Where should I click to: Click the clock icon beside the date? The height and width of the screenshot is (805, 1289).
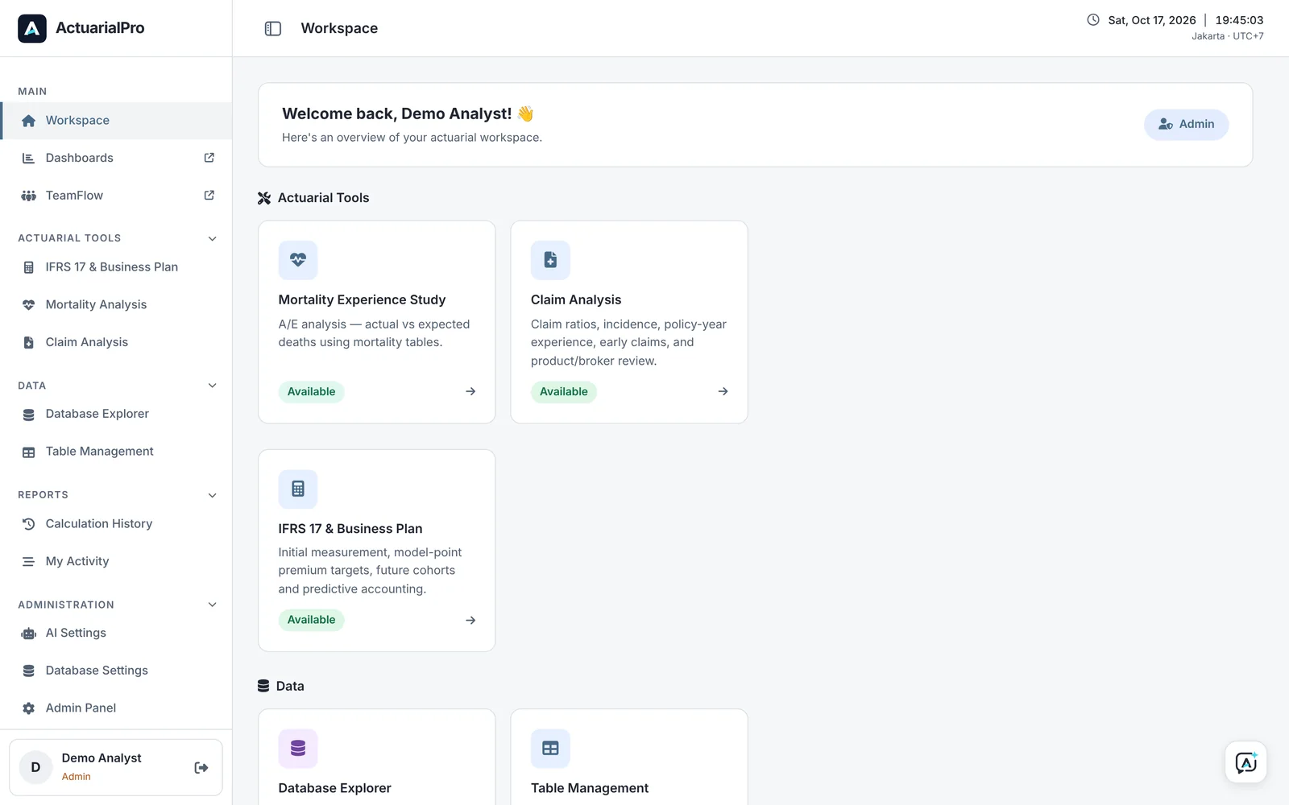(x=1093, y=20)
